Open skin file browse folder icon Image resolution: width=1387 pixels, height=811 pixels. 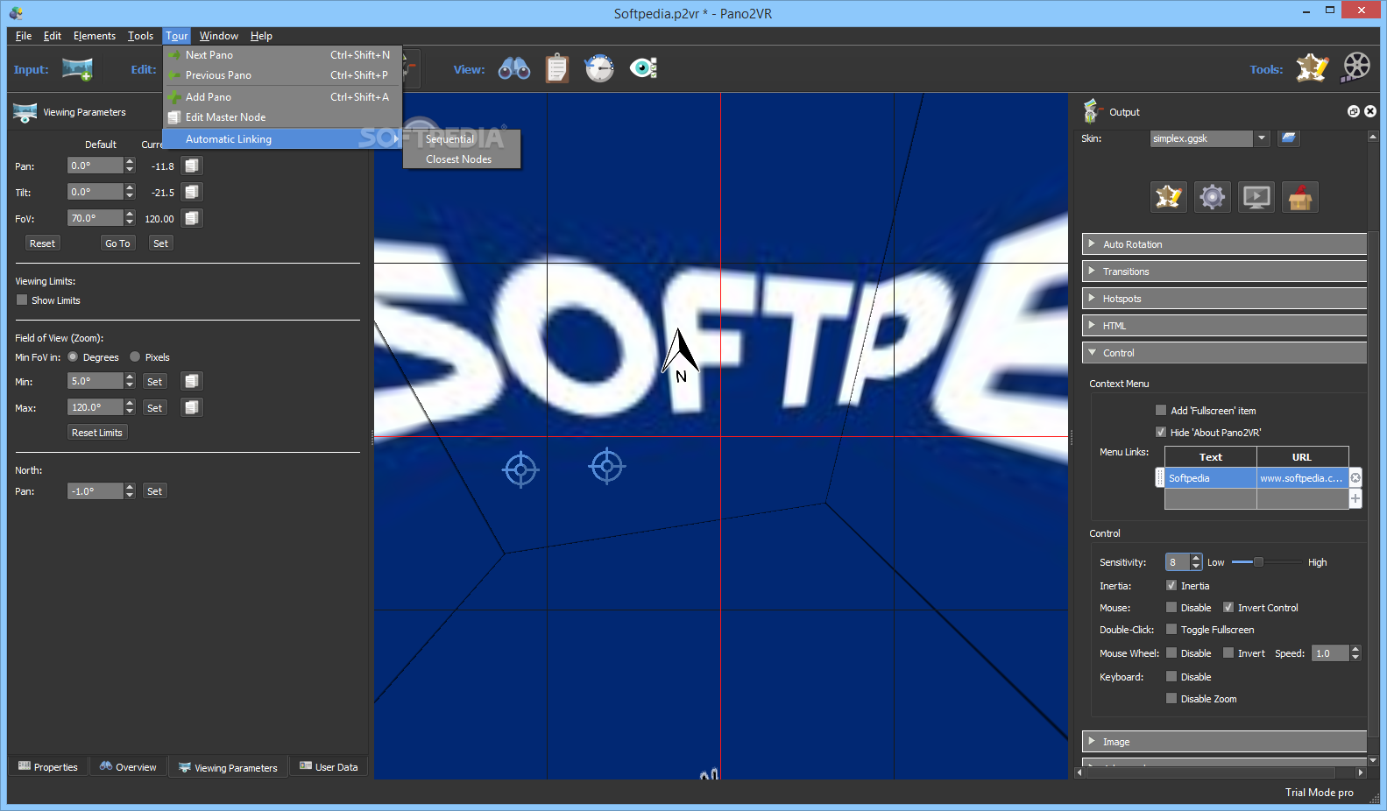[1288, 138]
